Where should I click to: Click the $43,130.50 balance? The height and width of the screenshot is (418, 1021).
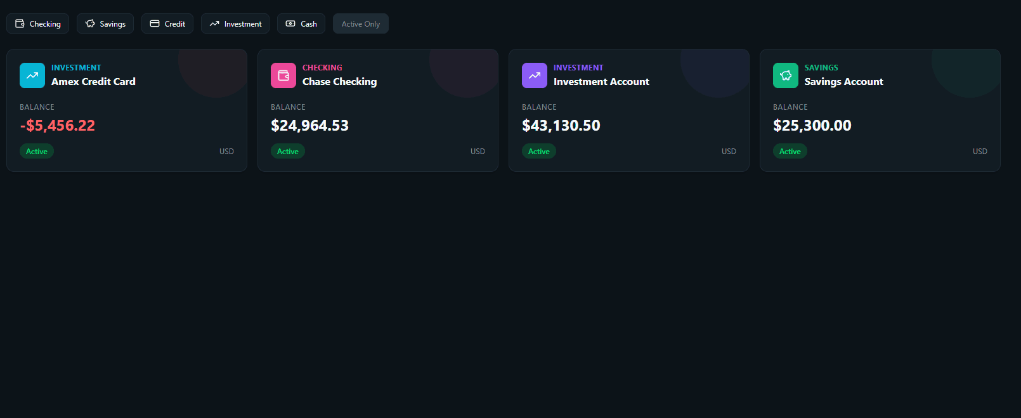tap(561, 126)
